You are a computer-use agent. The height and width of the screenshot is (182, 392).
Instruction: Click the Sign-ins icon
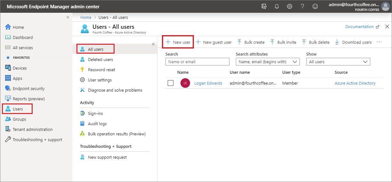82,113
